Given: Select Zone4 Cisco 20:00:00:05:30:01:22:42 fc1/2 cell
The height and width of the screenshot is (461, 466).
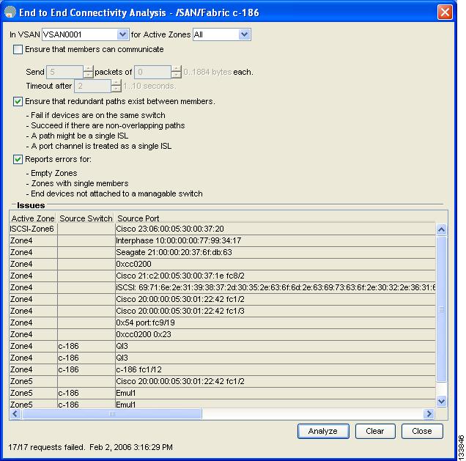Looking at the screenshot, I should pyautogui.click(x=275, y=299).
